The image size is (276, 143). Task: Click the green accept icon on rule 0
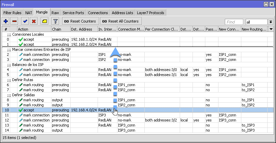[x=21, y=39]
